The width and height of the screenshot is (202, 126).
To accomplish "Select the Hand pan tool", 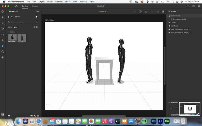I will pyautogui.click(x=3, y=57).
